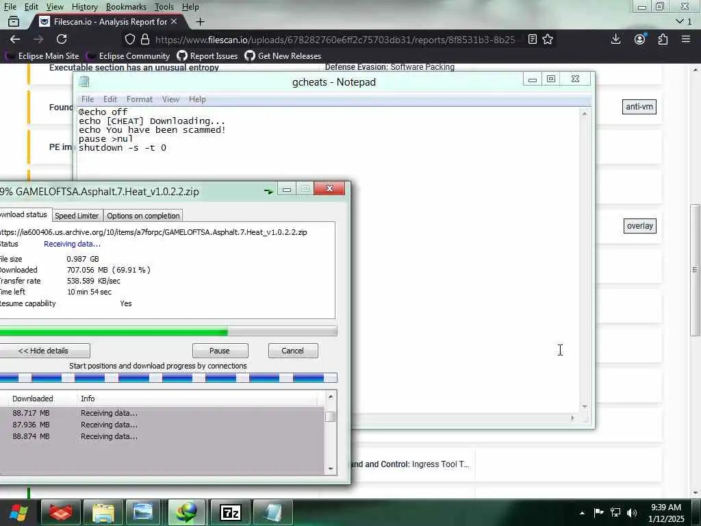Select connection row with 87.936 MB
701x526 pixels.
[162, 425]
